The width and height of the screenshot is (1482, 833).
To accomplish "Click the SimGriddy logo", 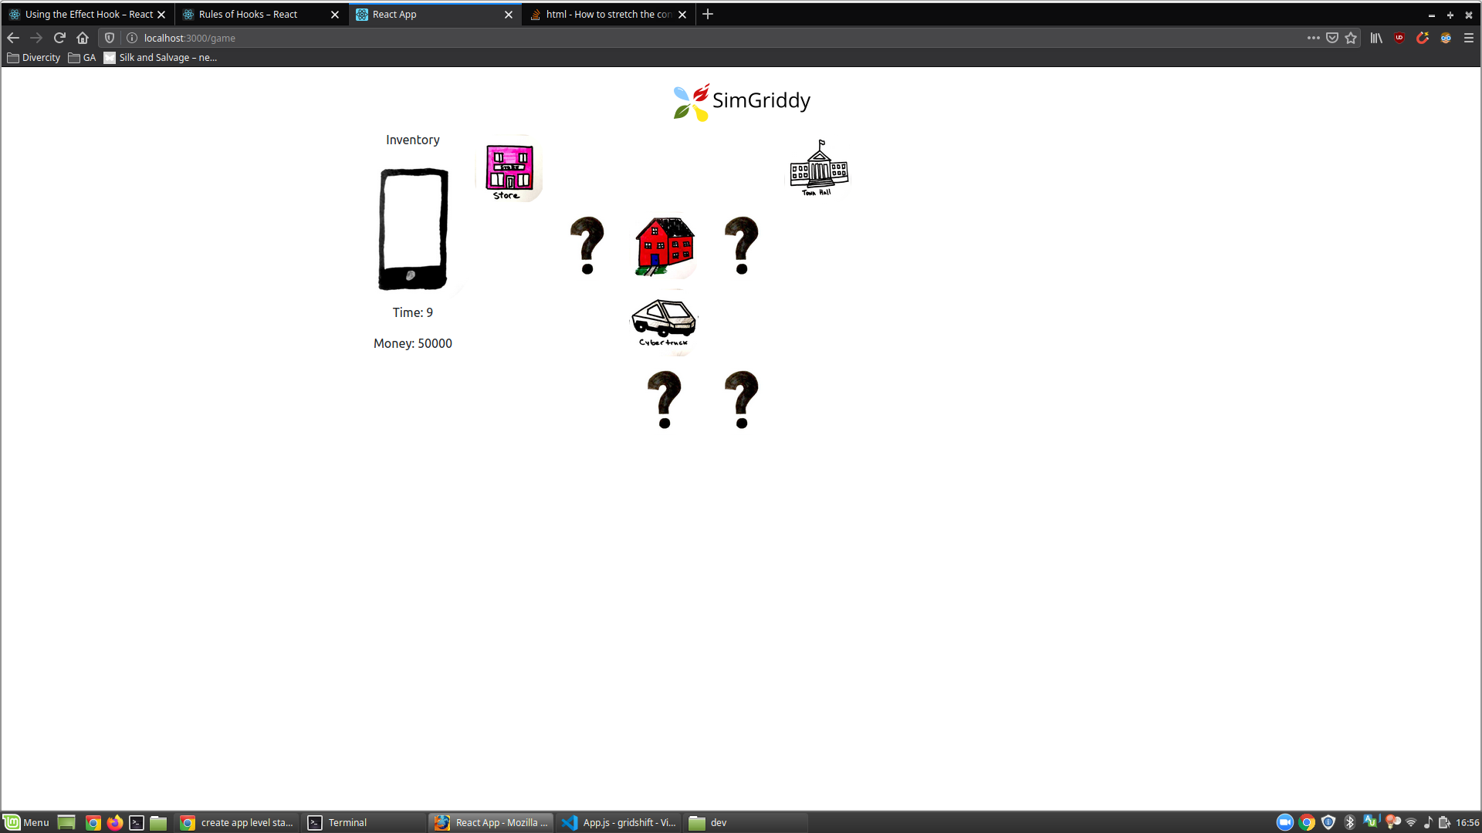I will [741, 102].
